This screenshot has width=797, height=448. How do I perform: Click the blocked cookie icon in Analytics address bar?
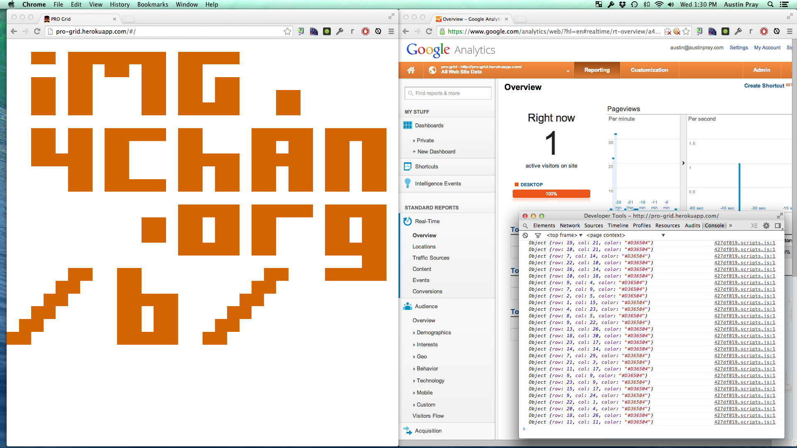(677, 32)
